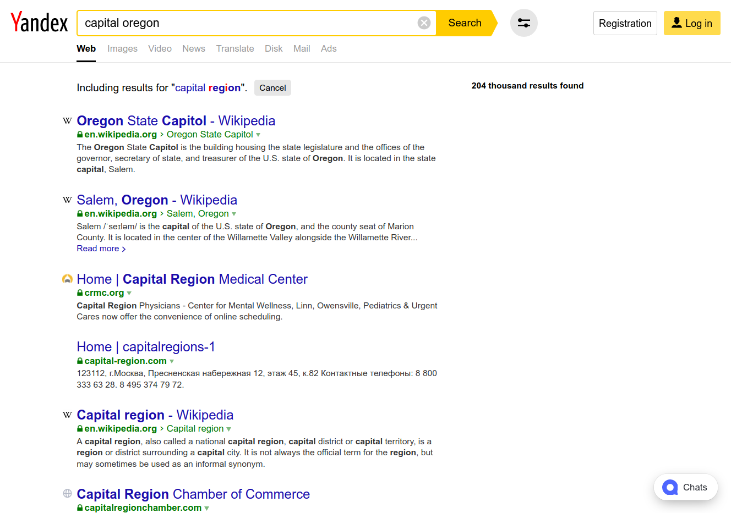
Task: Expand dropdown arrow next to crmc.org
Action: click(129, 293)
